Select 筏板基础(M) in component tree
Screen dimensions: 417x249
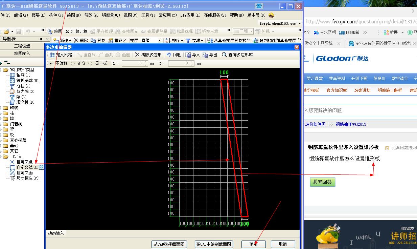[x=27, y=81]
